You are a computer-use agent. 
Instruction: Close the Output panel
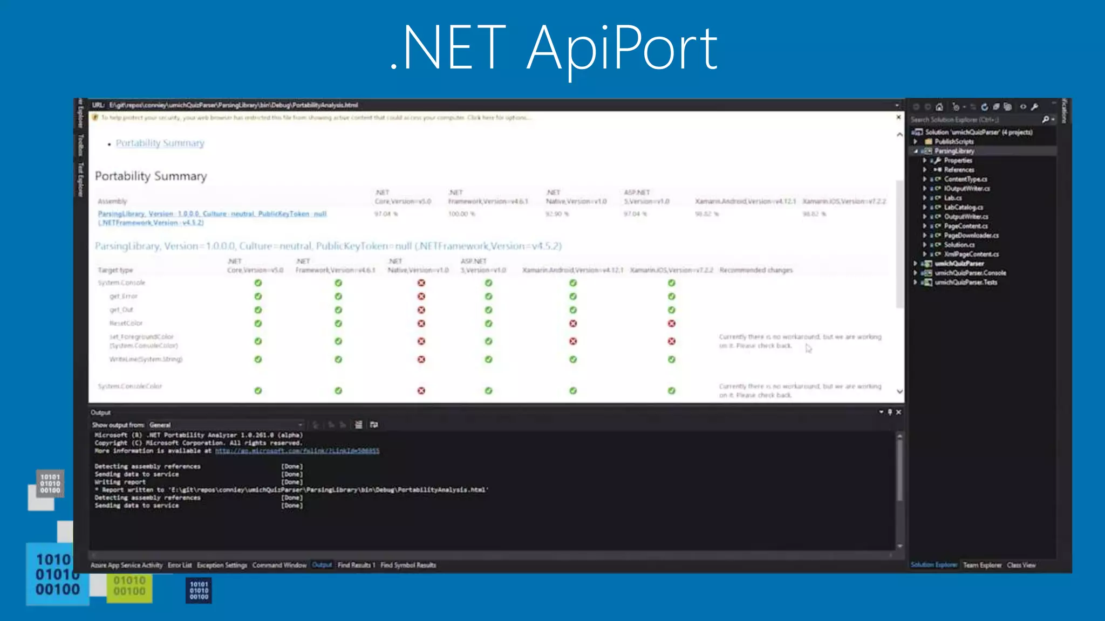tap(898, 412)
